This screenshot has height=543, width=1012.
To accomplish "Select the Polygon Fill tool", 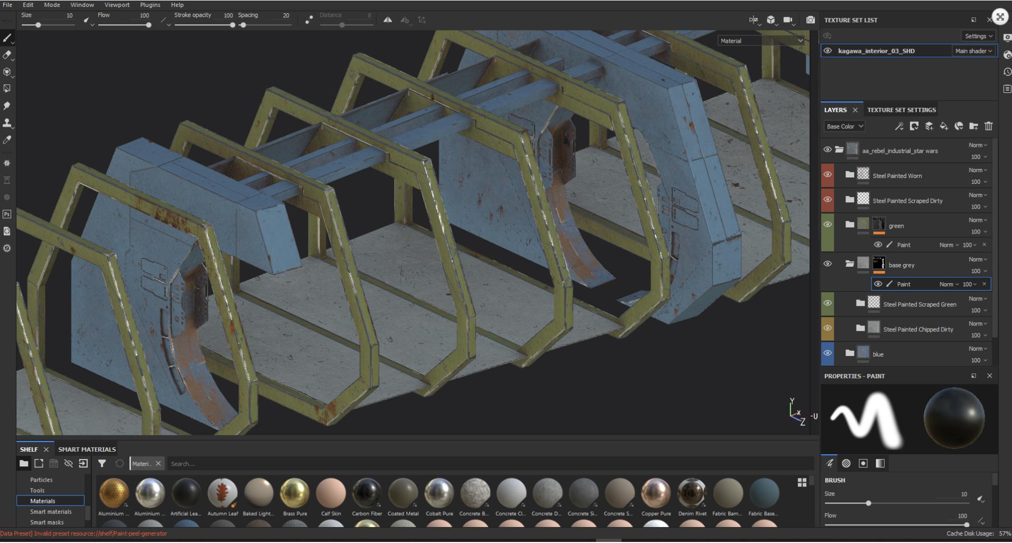I will pyautogui.click(x=7, y=89).
